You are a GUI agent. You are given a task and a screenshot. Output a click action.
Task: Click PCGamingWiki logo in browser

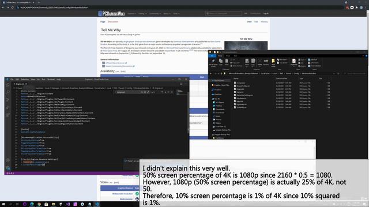point(111,13)
